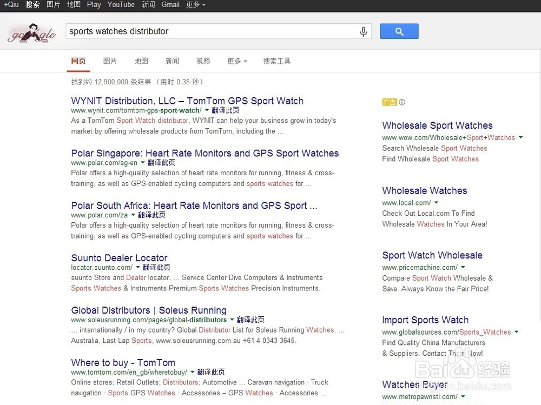Viewport: 541px width, 405px height.
Task: Open WYNIT Distribution TomTom GPS result
Action: (x=187, y=101)
